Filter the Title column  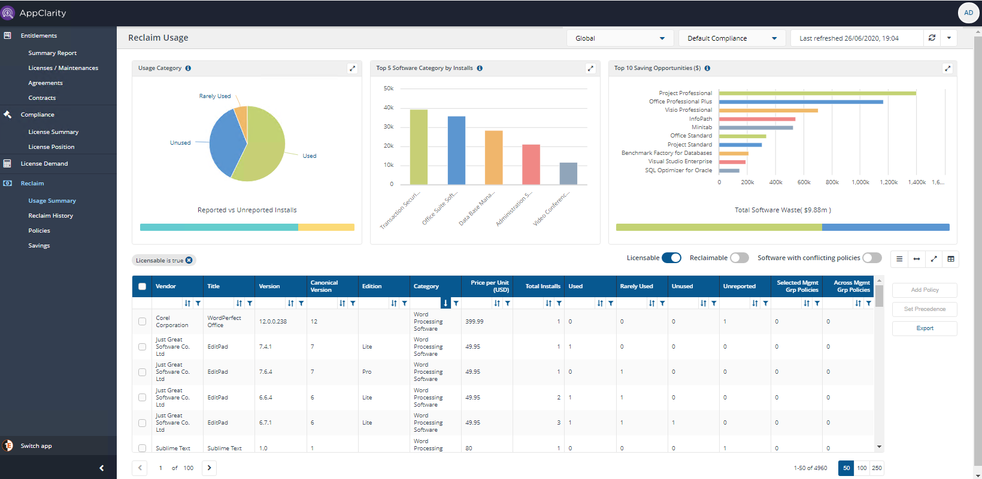(250, 303)
